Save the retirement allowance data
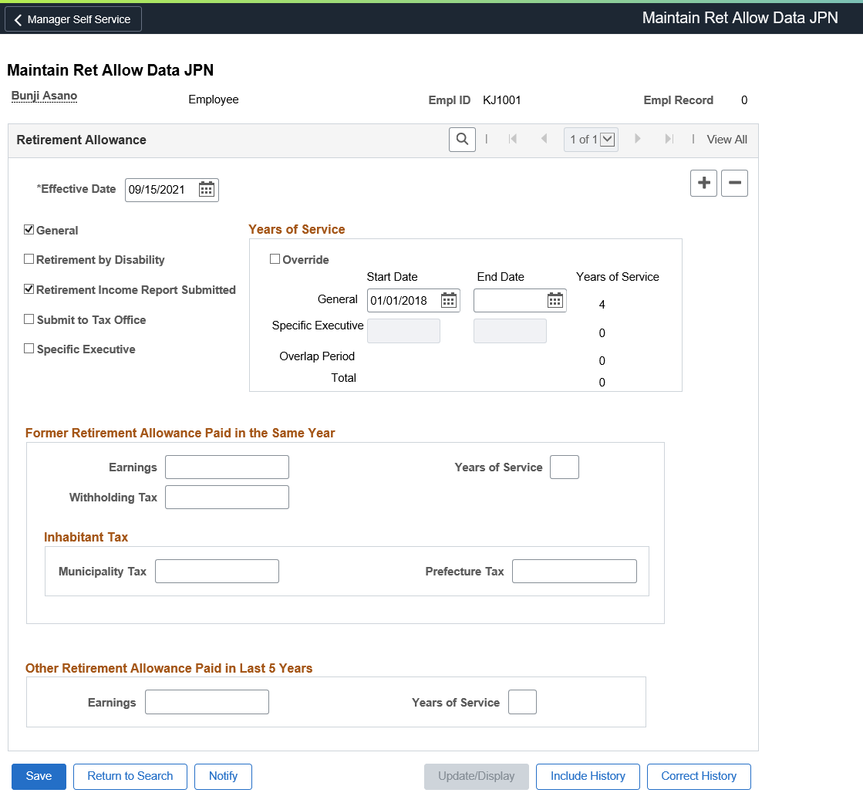Viewport: 863px width, 803px height. 39,776
